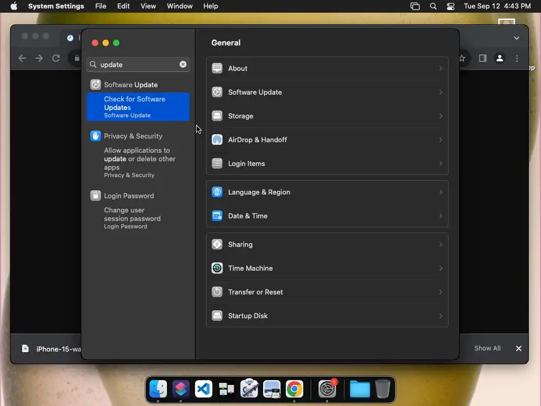This screenshot has width=541, height=406.
Task: Open Control Center in the menu bar
Action: coord(450,6)
